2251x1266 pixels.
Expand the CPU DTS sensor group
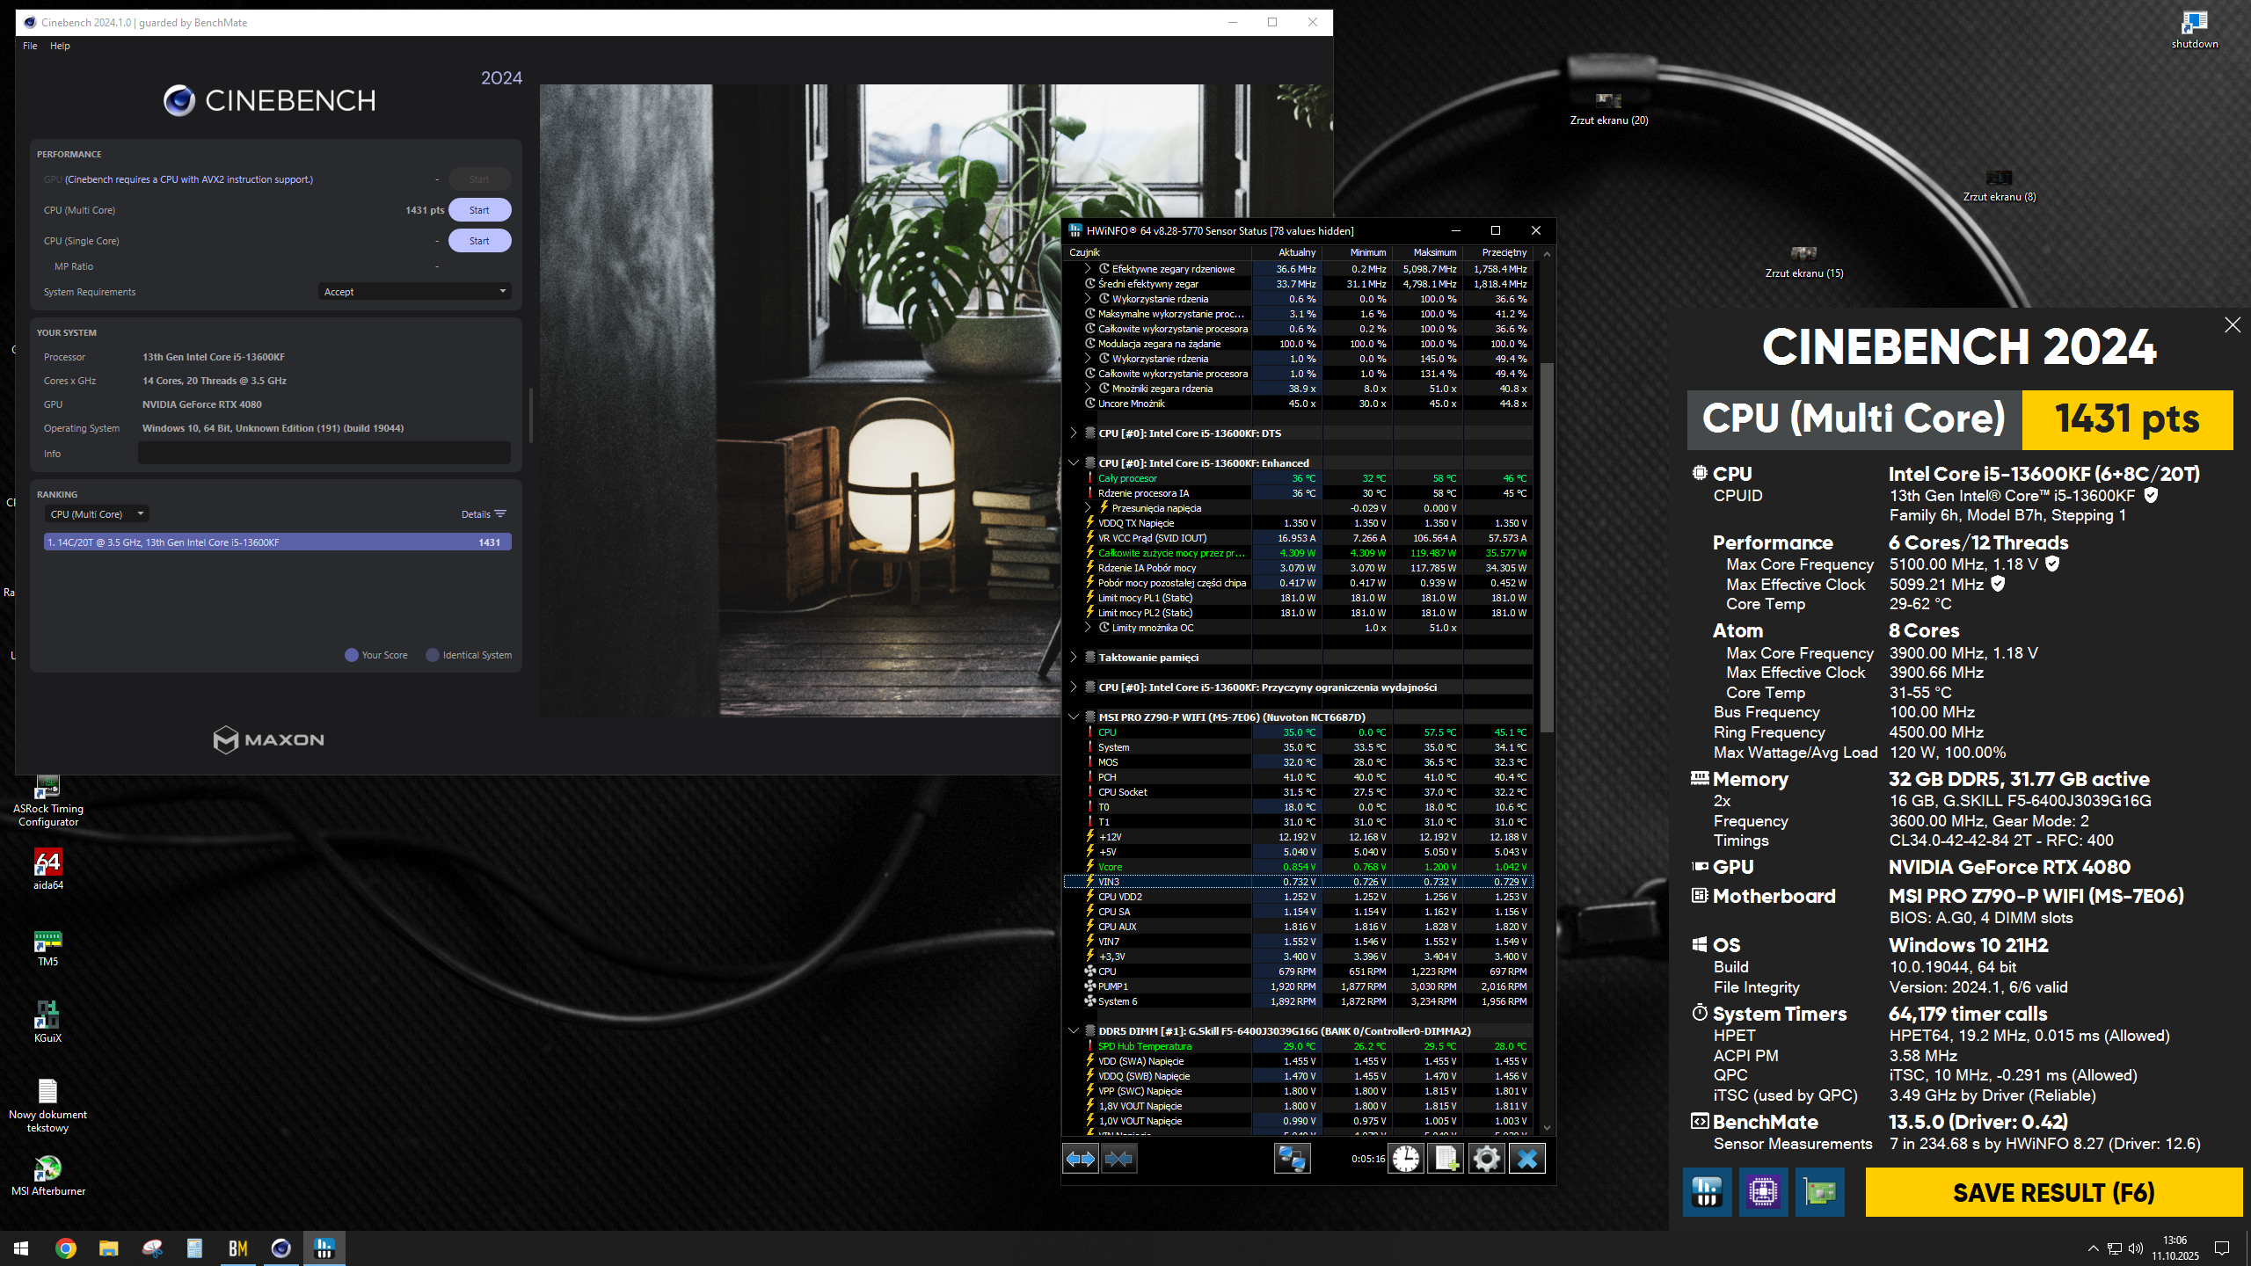coord(1074,433)
